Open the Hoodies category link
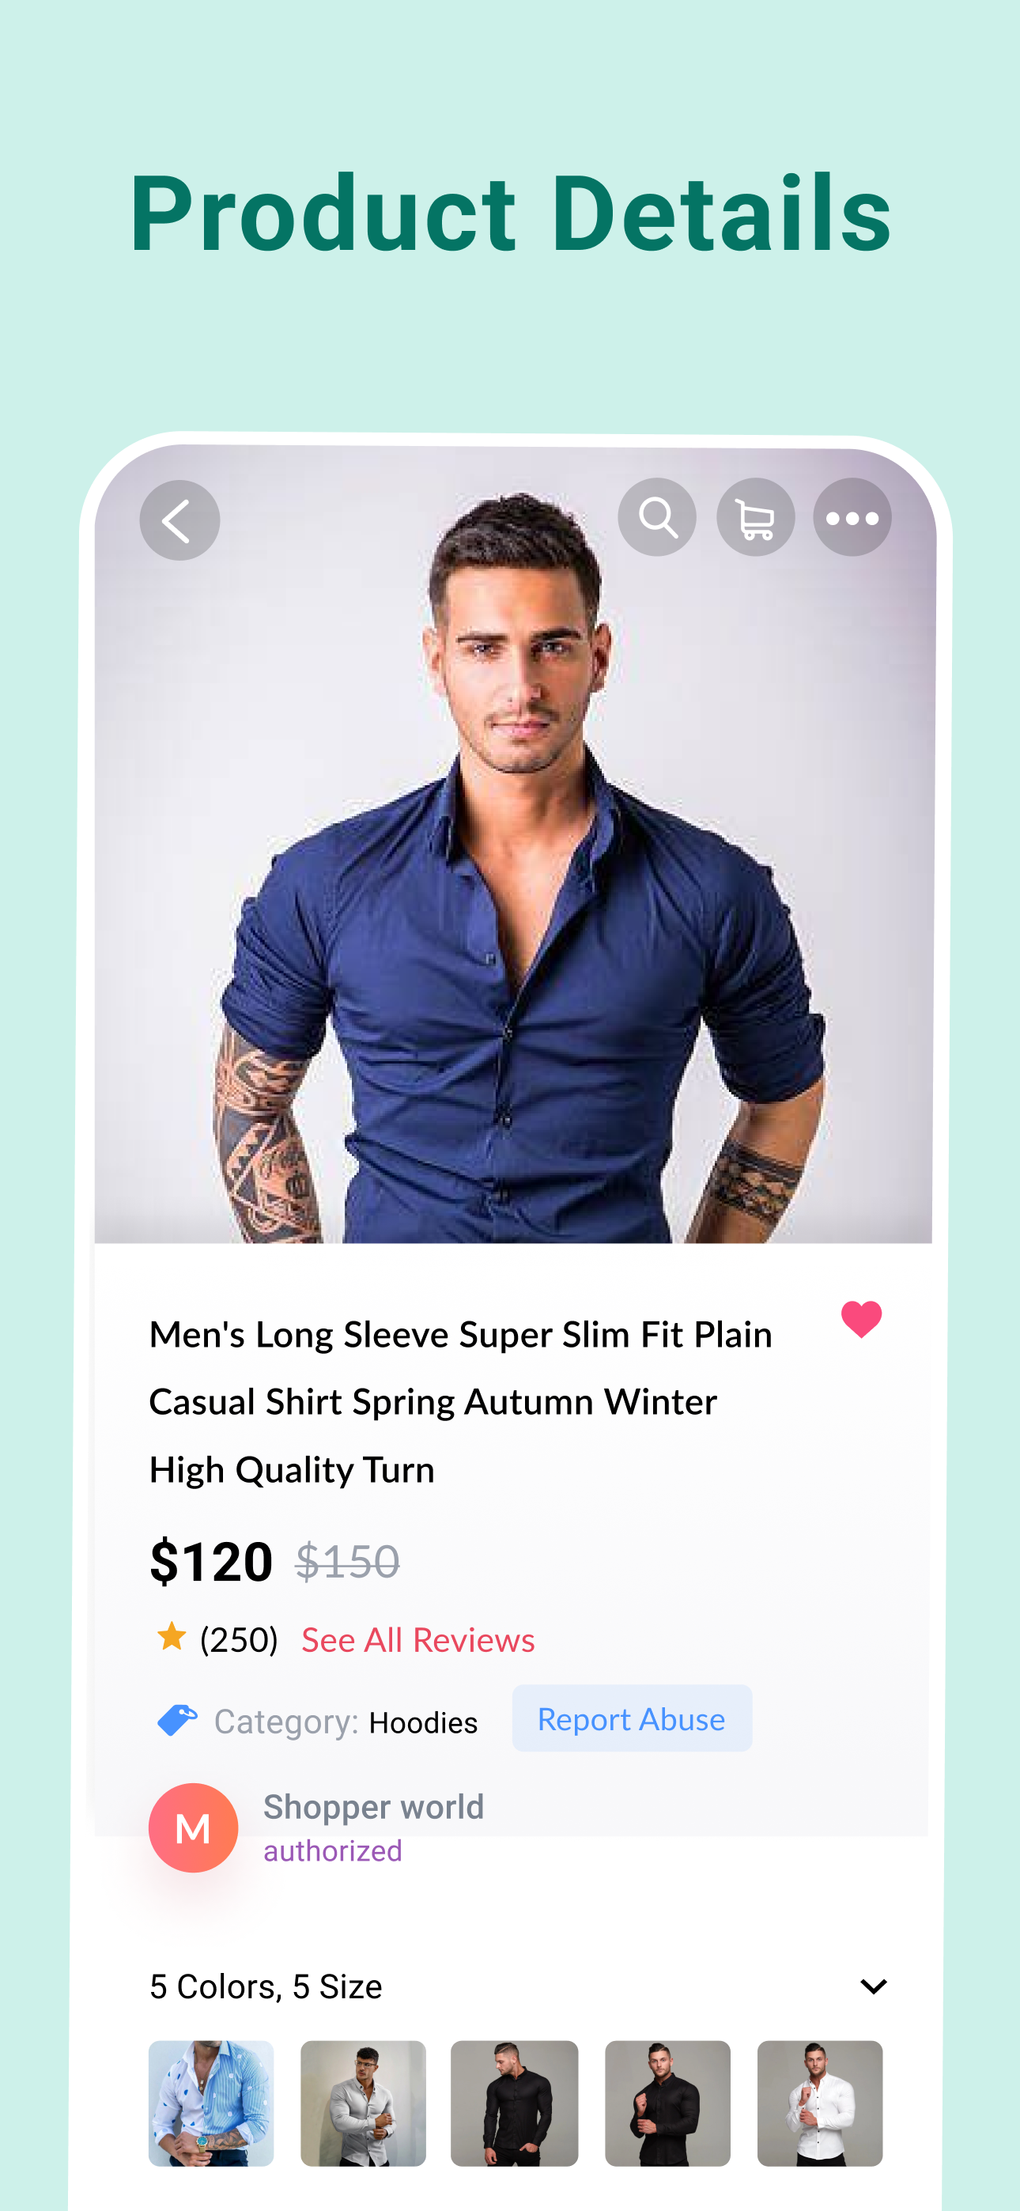 (423, 1722)
